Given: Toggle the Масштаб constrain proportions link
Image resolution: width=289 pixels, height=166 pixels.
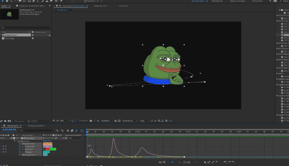Looking at the screenshot, I should pos(44,149).
